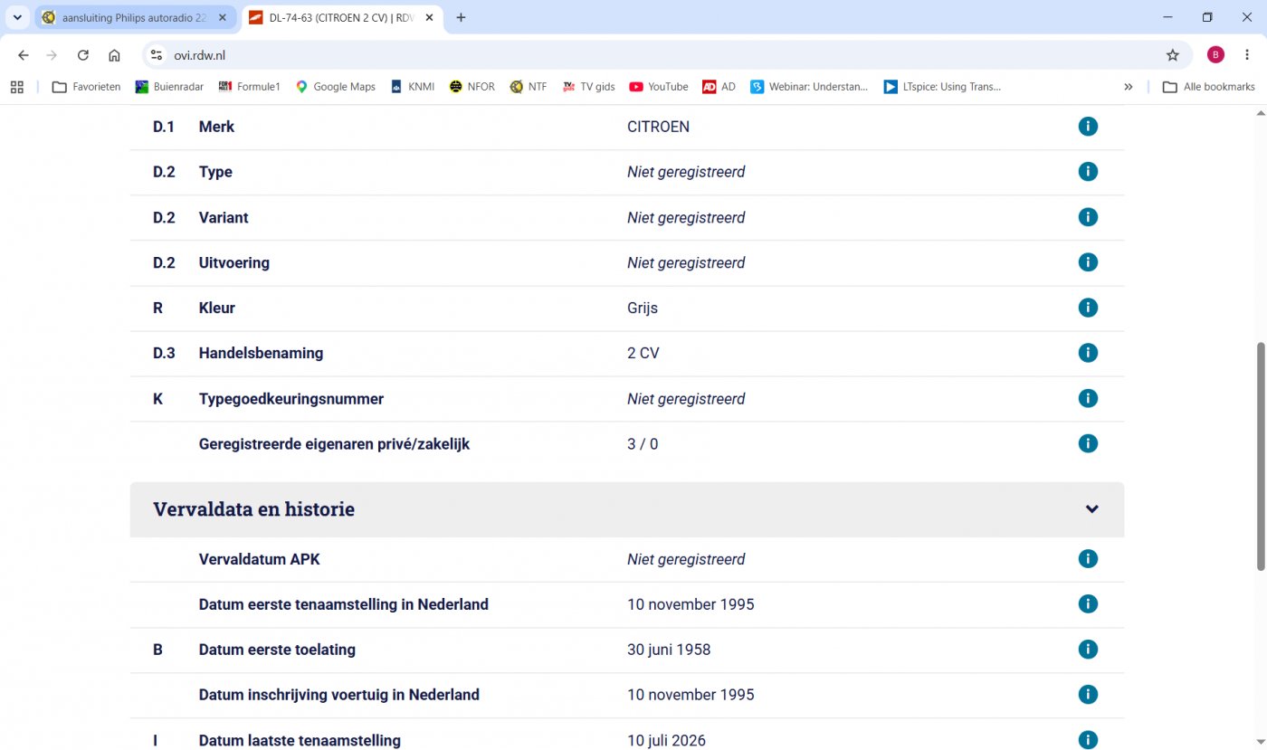Switch to the DL-74-63 Citroen 2 CV tab

[341, 17]
